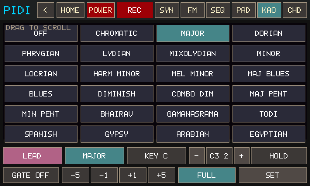
Task: Increase octave range with plus button
Action: tap(241, 156)
